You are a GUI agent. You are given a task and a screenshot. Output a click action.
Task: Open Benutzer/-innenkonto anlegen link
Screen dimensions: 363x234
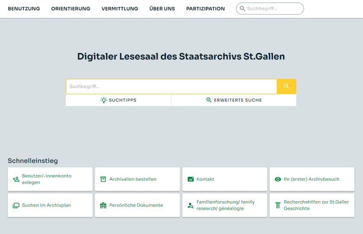point(50,179)
